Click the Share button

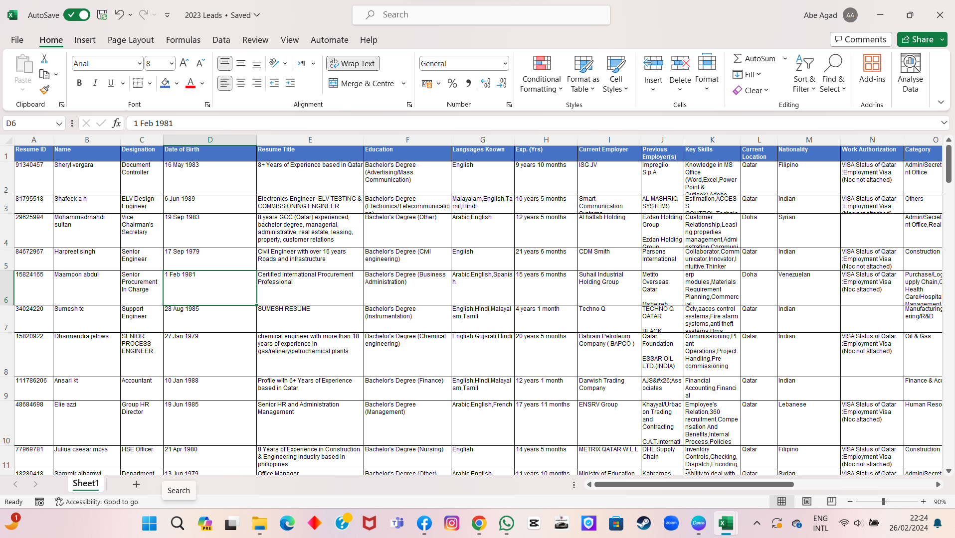coord(917,39)
